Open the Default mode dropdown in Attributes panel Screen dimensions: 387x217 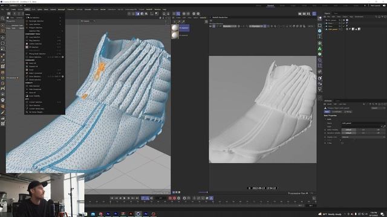point(378,108)
